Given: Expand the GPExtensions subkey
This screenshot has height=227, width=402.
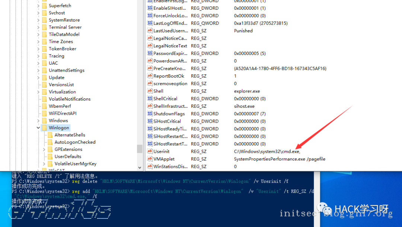Looking at the screenshot, I should [x=44, y=149].
